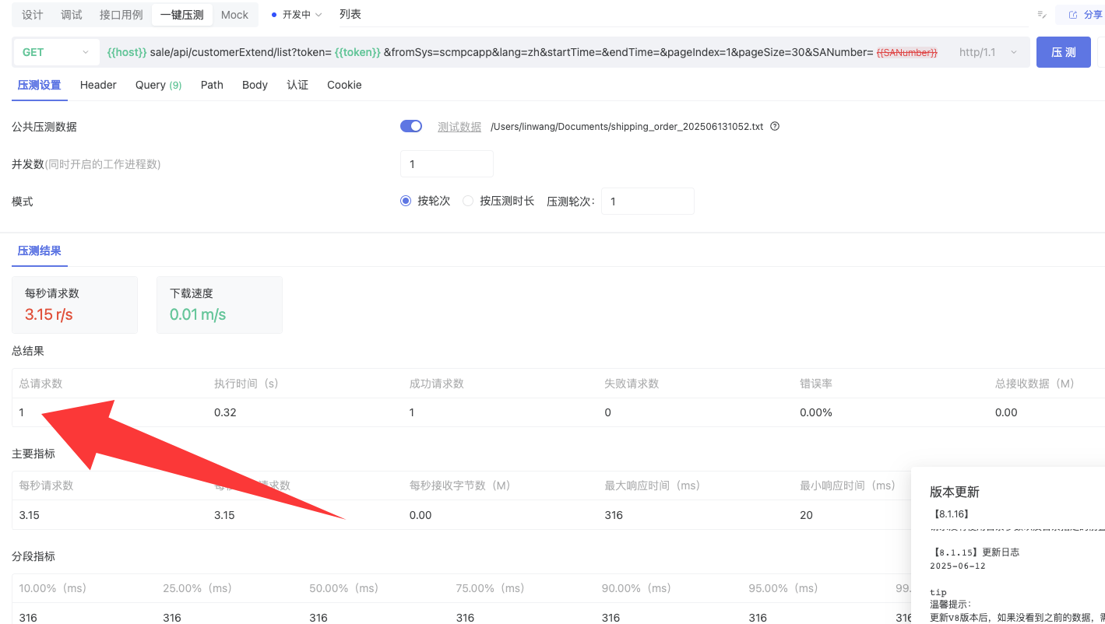Click the 错误率 value 0.00%
The image size is (1105, 624).
(816, 412)
